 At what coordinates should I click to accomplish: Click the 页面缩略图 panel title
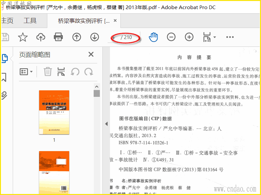[35, 55]
